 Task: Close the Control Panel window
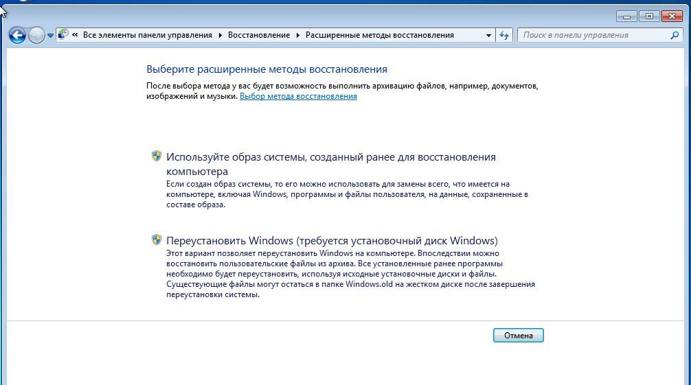pyautogui.click(x=672, y=16)
